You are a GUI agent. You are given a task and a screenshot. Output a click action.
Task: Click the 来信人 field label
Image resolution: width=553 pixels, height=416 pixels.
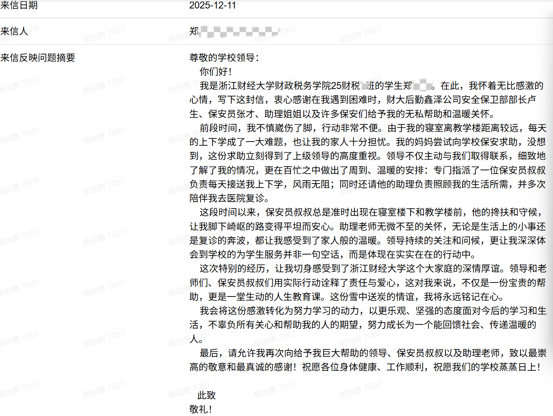point(14,31)
